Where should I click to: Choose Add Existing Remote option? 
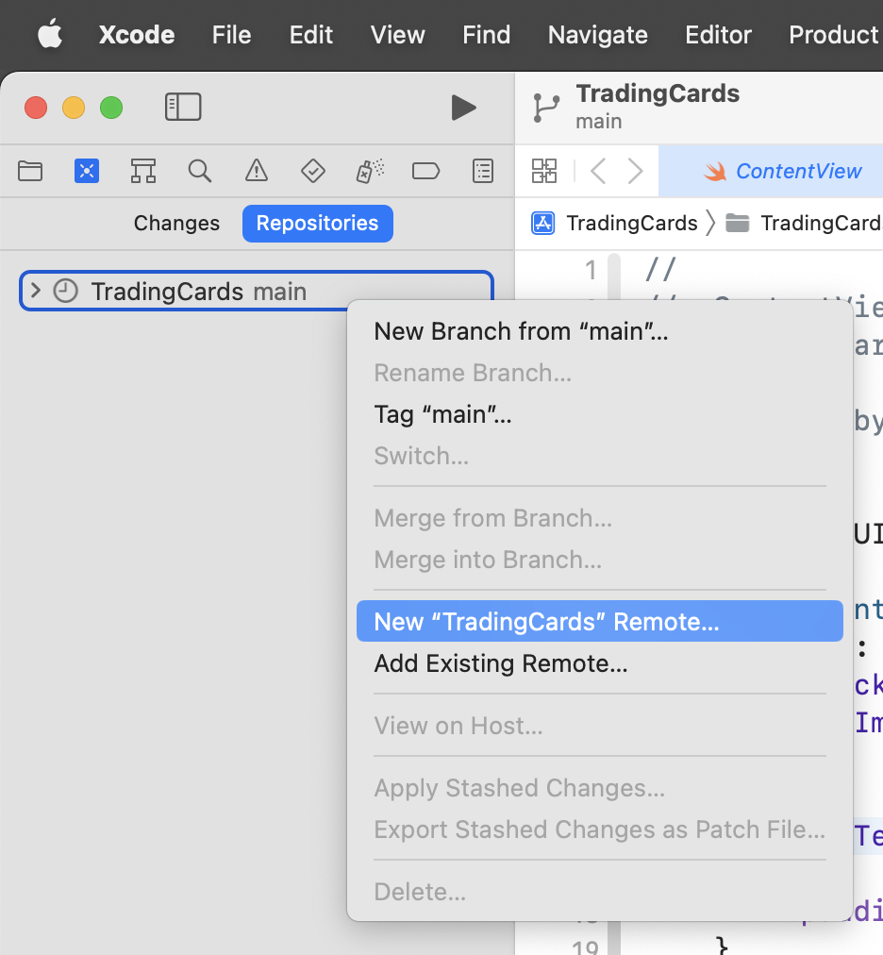click(501, 663)
